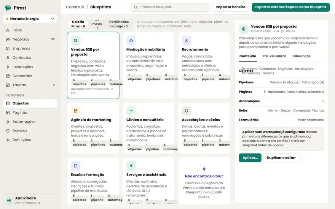Switch to the Pré-visualizar tab
Image resolution: width=335 pixels, height=209 pixels.
click(274, 56)
